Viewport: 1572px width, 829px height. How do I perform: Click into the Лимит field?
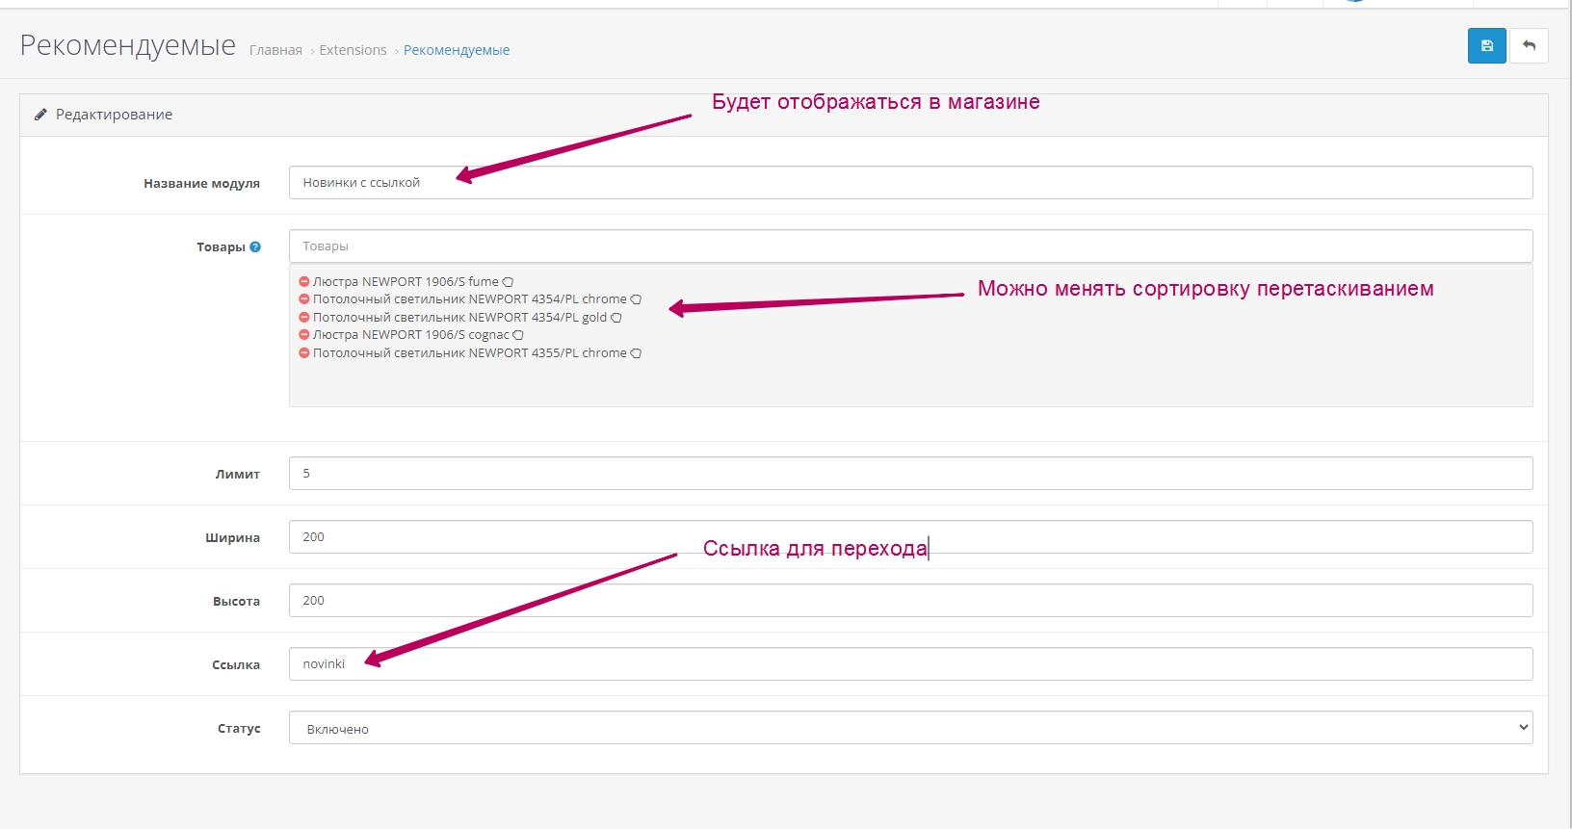click(910, 474)
